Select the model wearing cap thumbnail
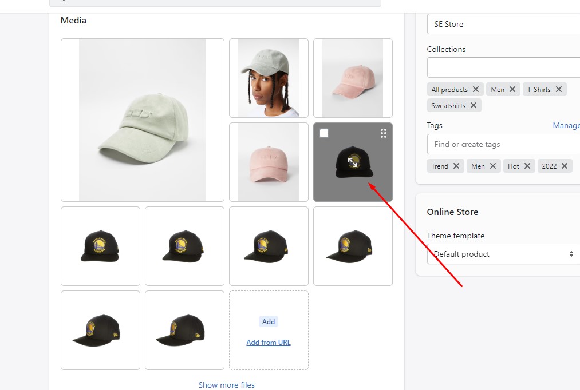 pyautogui.click(x=269, y=78)
